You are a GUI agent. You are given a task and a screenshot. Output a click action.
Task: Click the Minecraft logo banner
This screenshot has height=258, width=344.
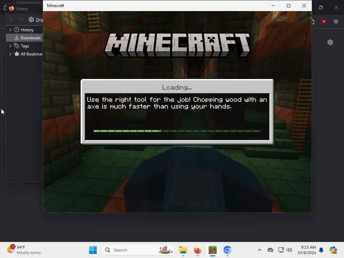(177, 45)
